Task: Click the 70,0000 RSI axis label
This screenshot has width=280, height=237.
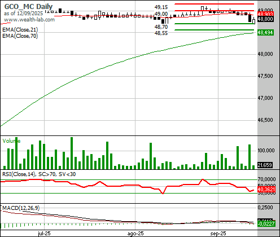Action: (266, 179)
